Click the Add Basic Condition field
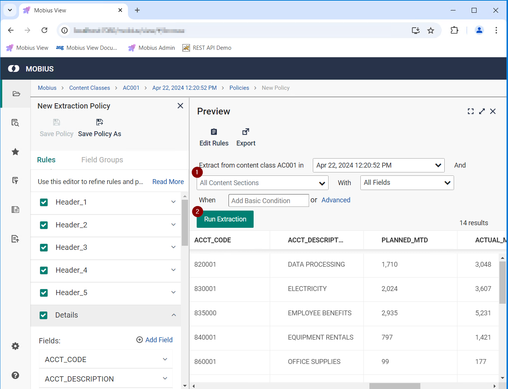The height and width of the screenshot is (389, 508). tap(268, 201)
